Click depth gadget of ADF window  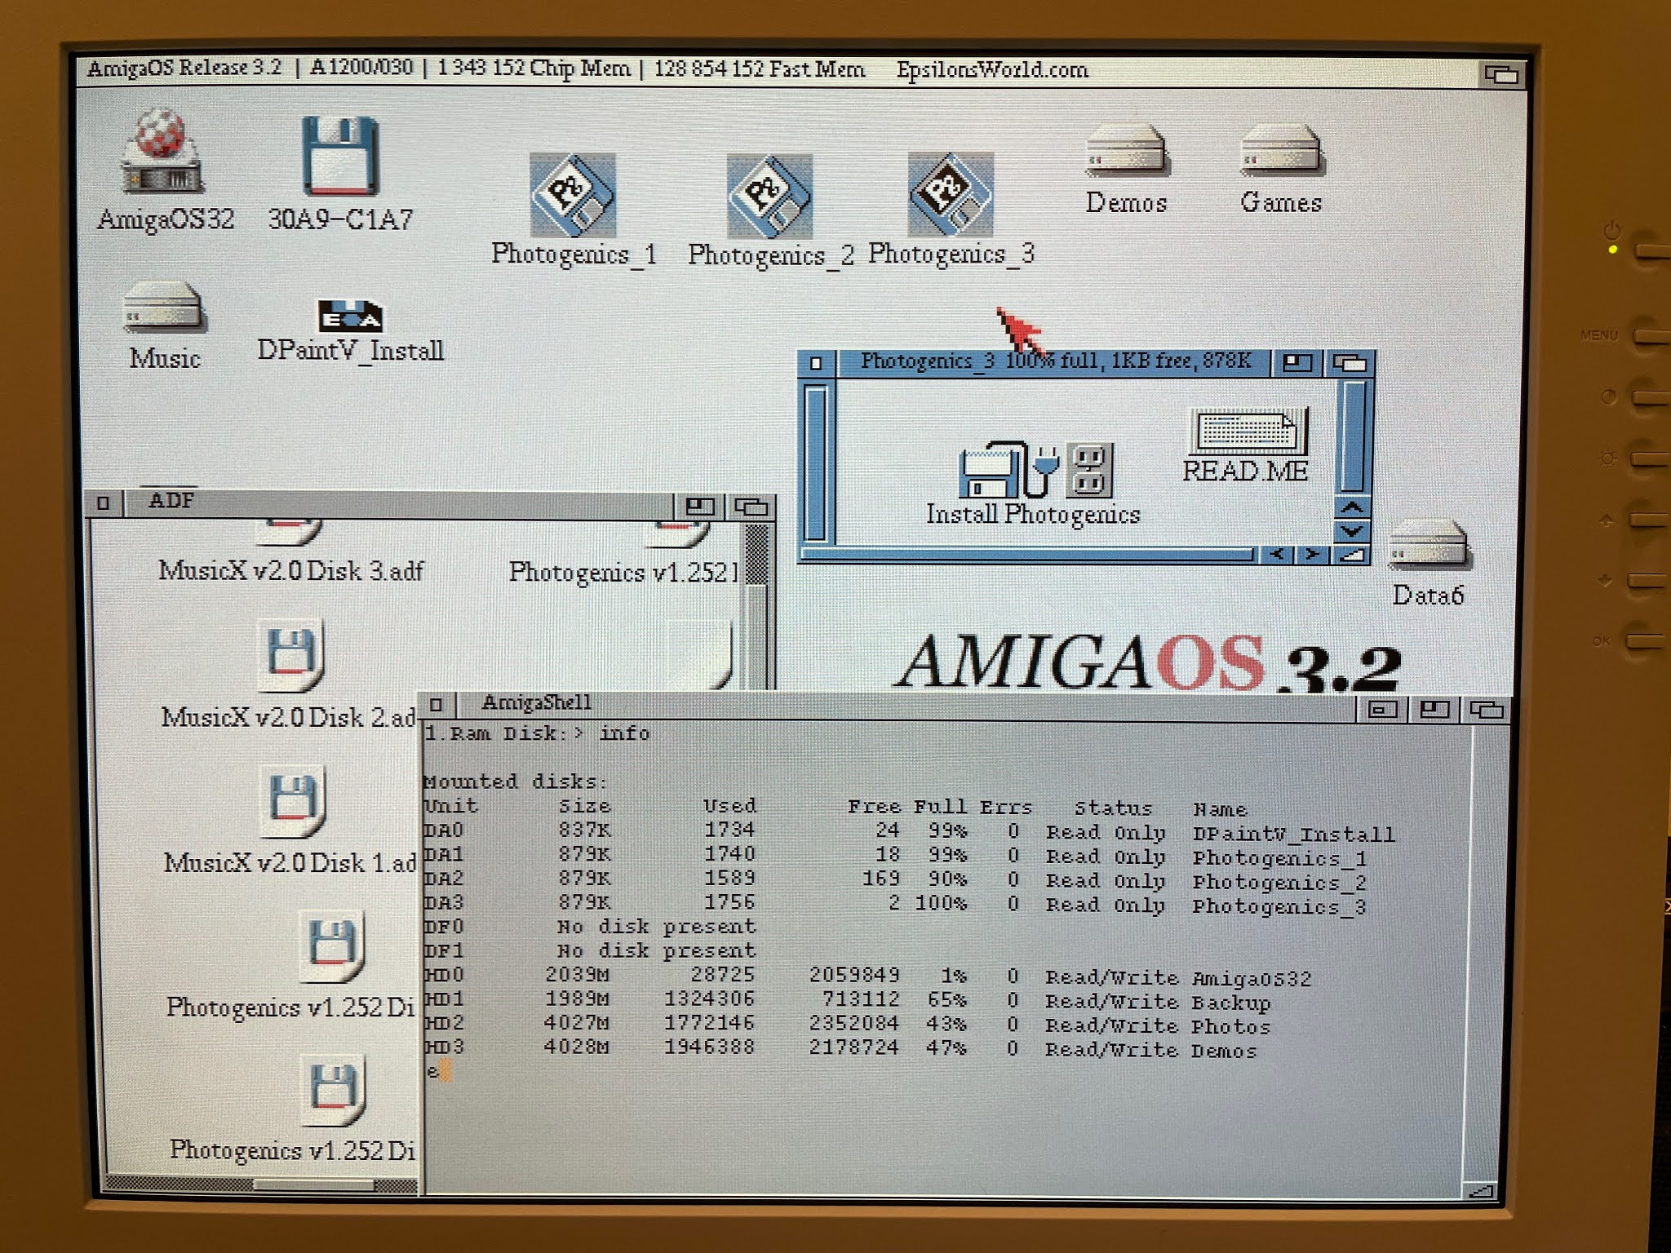(x=751, y=507)
